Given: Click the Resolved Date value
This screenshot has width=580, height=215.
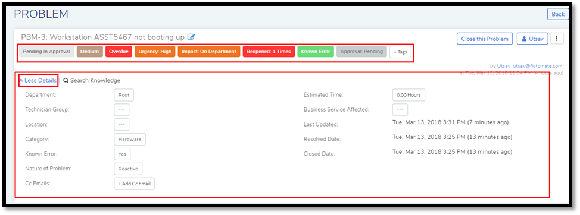Looking at the screenshot, I should 453,137.
